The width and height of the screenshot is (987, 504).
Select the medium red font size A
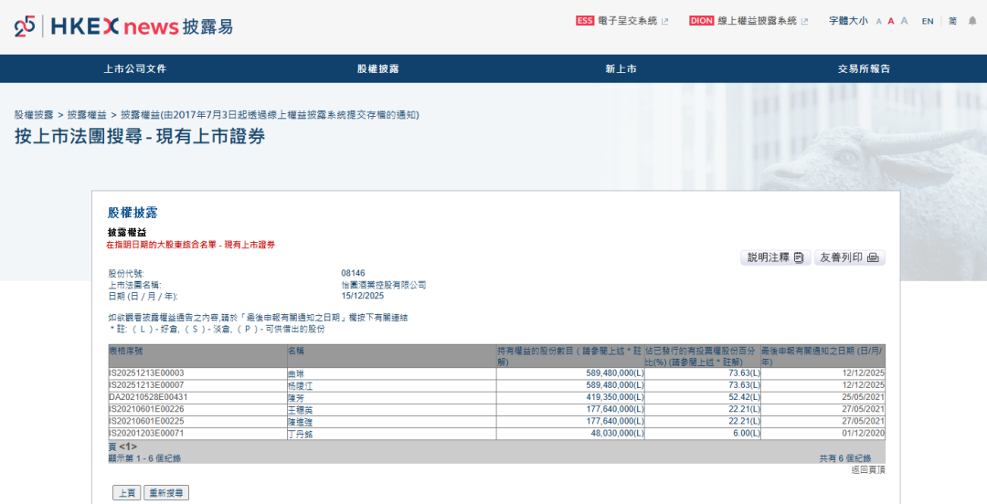pos(891,21)
